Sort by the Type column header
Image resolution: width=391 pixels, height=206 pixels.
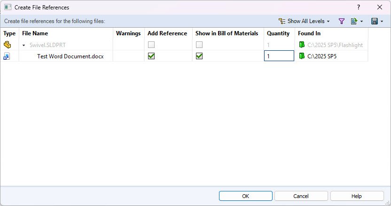click(x=9, y=33)
